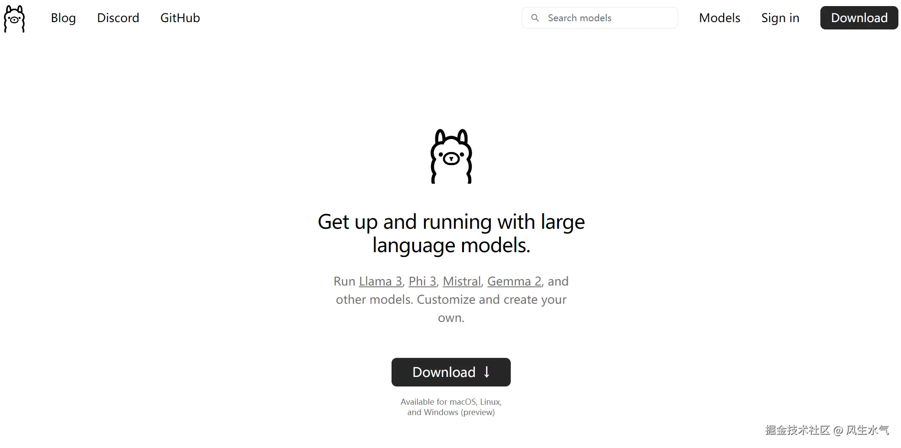Click the 掘金技术社区 watermark text

pos(797,430)
